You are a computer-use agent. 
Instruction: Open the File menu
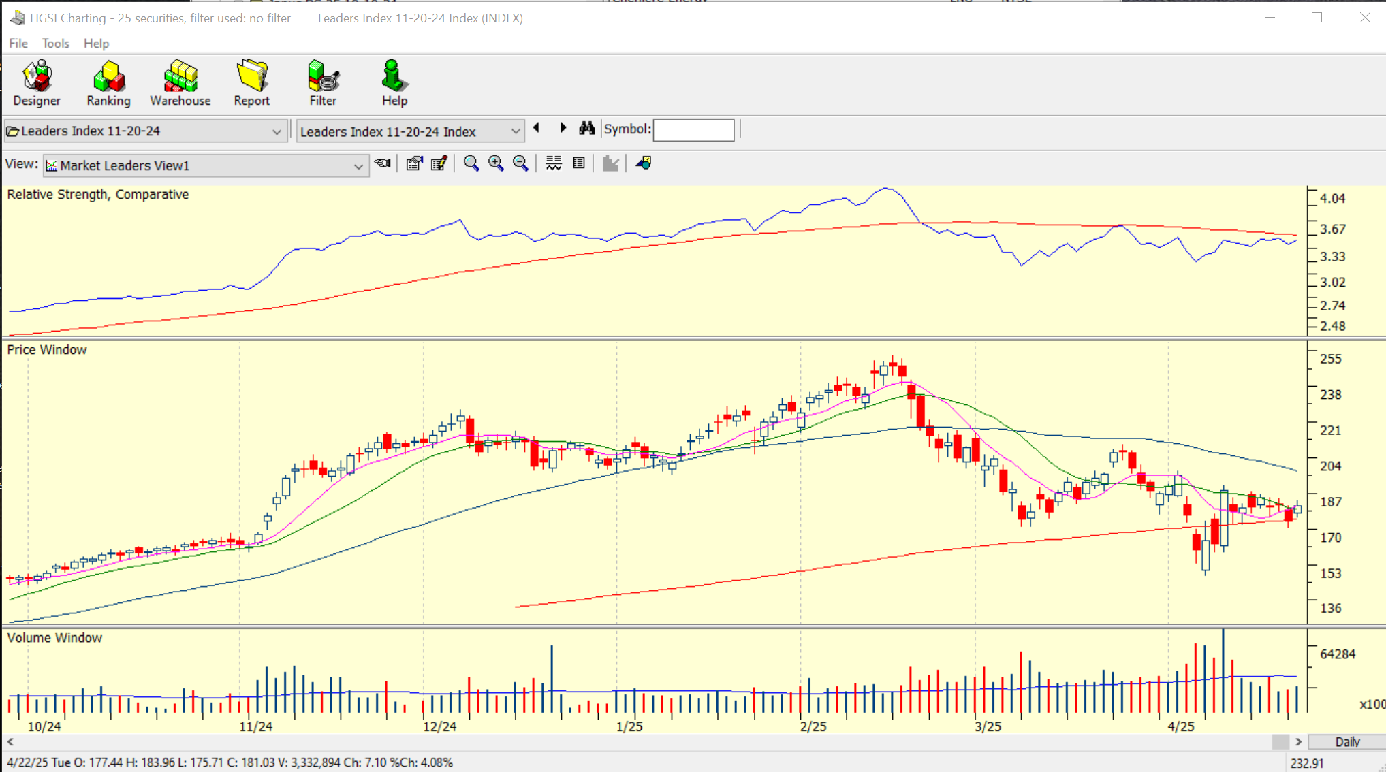18,44
